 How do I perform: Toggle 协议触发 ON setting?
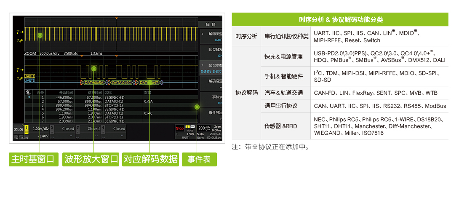[211, 52]
